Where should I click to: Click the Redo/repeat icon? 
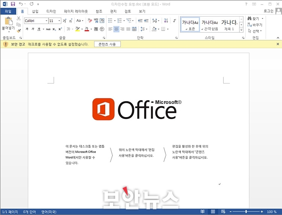(32, 4)
